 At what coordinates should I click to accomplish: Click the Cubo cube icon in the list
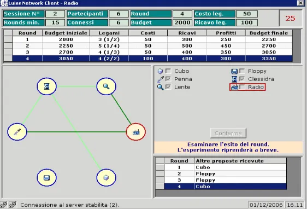pyautogui.click(x=160, y=71)
